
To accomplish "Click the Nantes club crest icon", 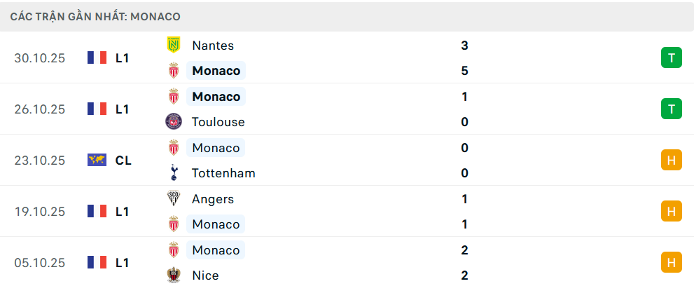I will (x=173, y=46).
